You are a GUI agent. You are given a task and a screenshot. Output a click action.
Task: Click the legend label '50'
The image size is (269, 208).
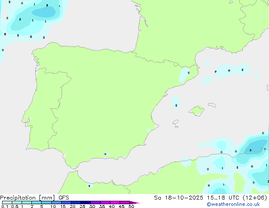131,206
